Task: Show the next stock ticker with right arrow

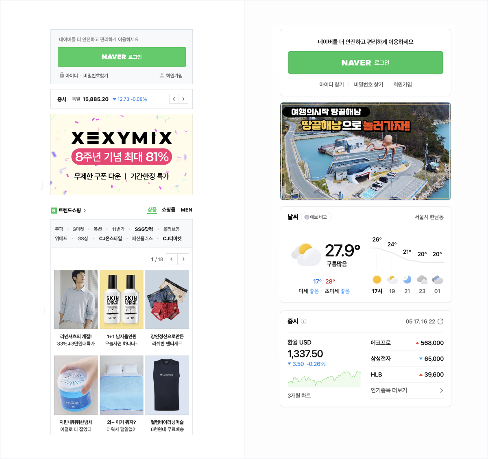Action: click(183, 99)
